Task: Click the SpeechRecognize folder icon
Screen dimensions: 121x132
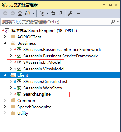Action: coord(13,107)
